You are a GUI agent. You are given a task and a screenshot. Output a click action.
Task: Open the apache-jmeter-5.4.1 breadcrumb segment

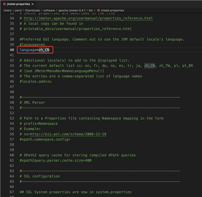(72, 11)
